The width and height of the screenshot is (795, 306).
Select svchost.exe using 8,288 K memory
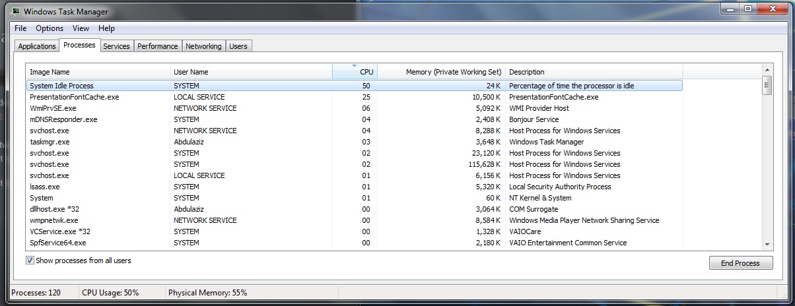click(x=354, y=131)
